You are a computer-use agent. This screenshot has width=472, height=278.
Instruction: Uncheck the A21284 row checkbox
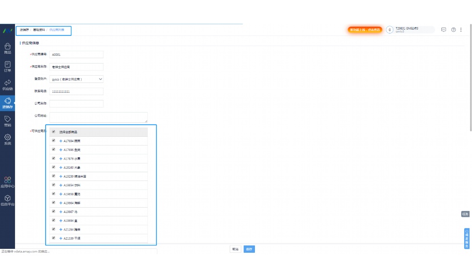point(53,229)
